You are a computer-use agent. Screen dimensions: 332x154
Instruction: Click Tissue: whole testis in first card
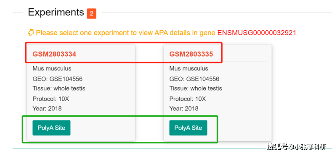pyautogui.click(x=59, y=88)
